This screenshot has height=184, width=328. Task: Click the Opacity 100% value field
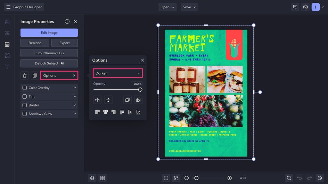[x=137, y=84]
